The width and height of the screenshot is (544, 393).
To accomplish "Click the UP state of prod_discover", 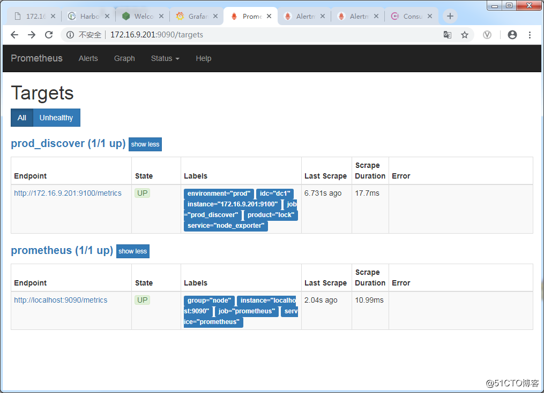I will pyautogui.click(x=142, y=193).
